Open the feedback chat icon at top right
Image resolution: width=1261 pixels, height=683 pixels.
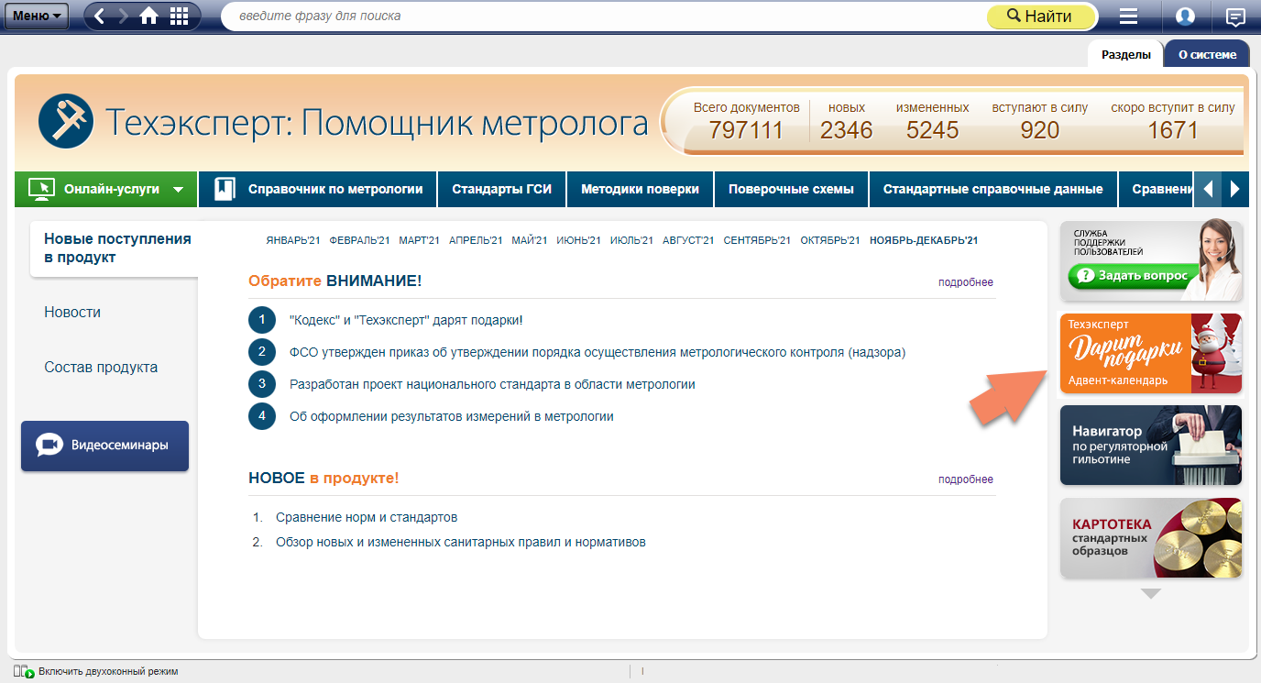[1235, 17]
